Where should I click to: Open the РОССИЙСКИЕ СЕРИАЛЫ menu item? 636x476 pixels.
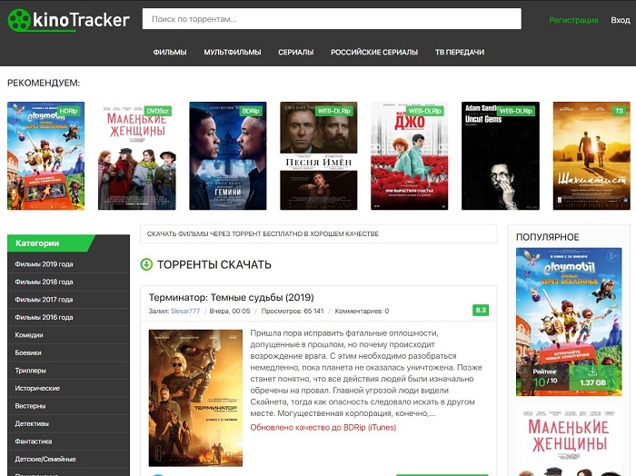coord(374,52)
